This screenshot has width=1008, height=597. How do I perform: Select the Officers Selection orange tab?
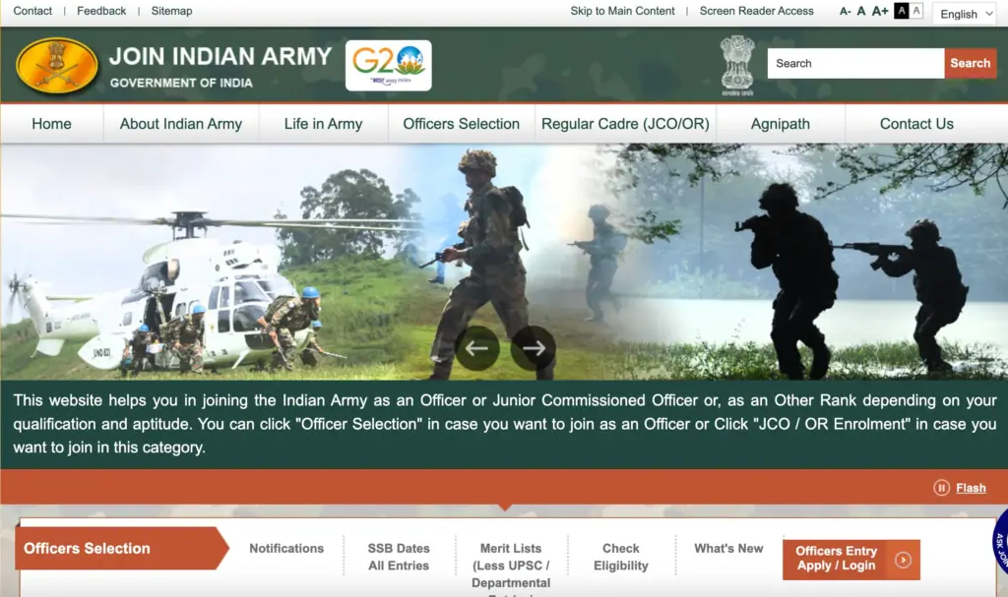[x=121, y=548]
